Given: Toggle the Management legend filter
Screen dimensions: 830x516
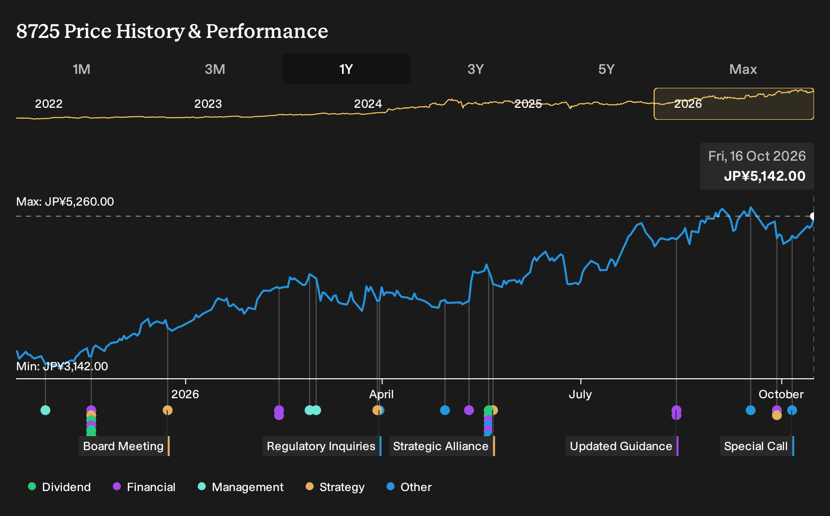Looking at the screenshot, I should point(241,487).
